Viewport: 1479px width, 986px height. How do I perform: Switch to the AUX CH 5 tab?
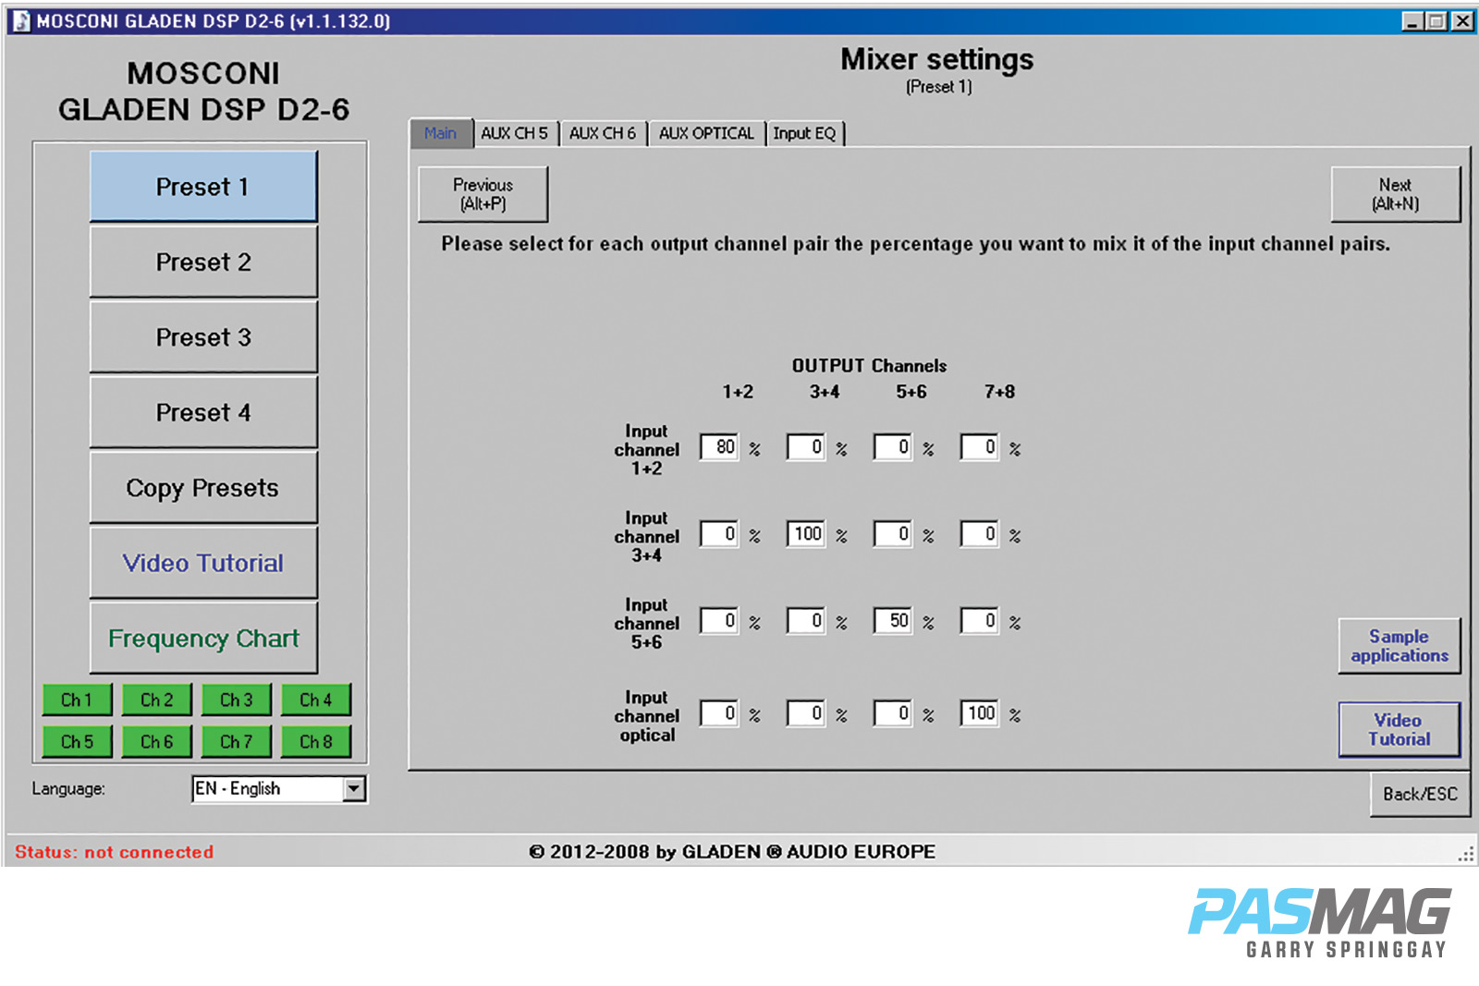point(514,133)
